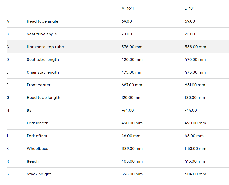The width and height of the screenshot is (229, 185).
Task: Click the Front center row label
Action: pos(39,85)
